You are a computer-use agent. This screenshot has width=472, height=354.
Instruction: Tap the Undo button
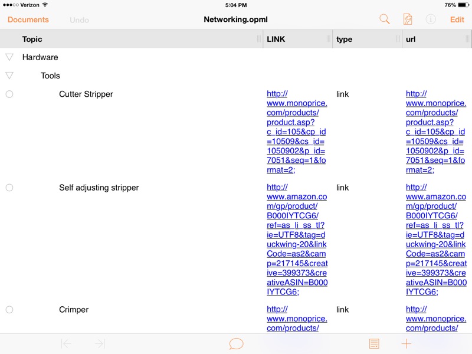tap(79, 19)
